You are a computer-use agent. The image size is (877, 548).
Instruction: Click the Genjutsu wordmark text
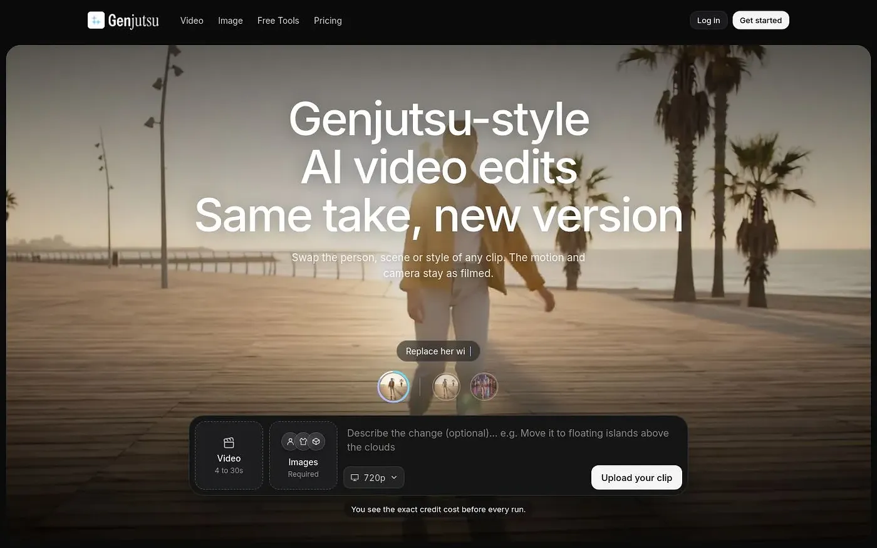(x=133, y=21)
